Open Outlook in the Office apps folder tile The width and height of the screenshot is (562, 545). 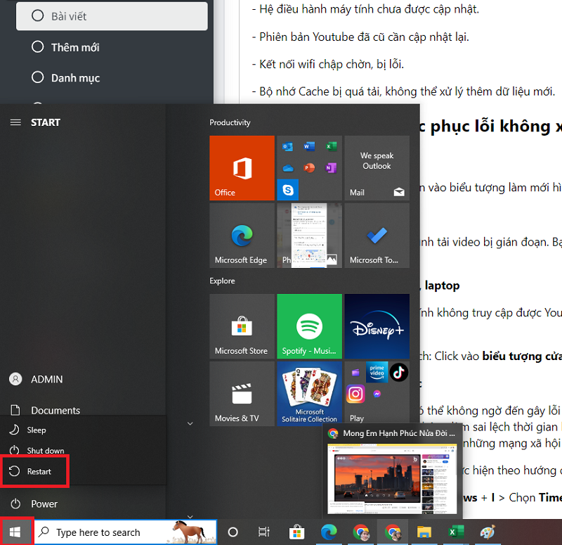click(x=287, y=146)
